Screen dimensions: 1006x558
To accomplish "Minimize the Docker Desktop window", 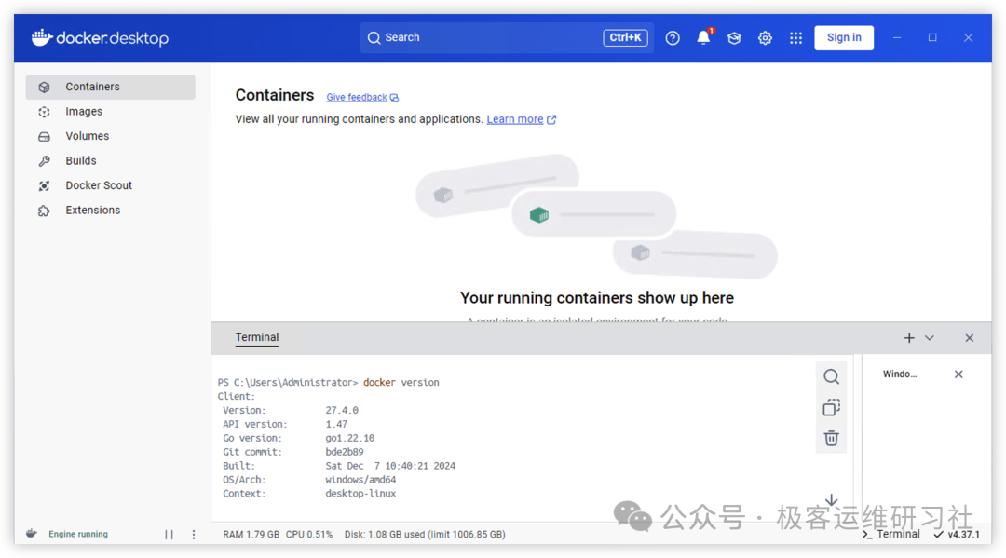I will pos(897,38).
